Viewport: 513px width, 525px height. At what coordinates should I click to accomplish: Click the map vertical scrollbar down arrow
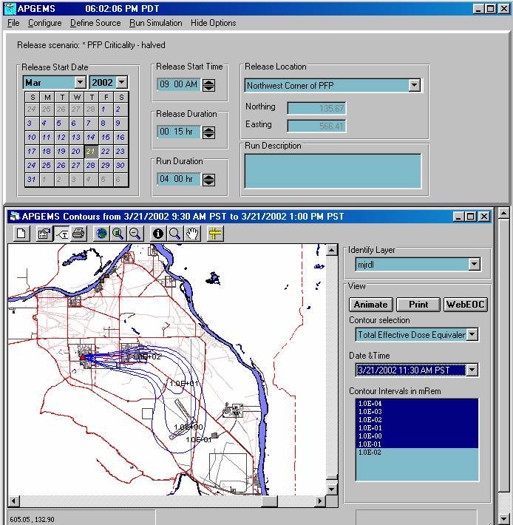click(x=332, y=490)
